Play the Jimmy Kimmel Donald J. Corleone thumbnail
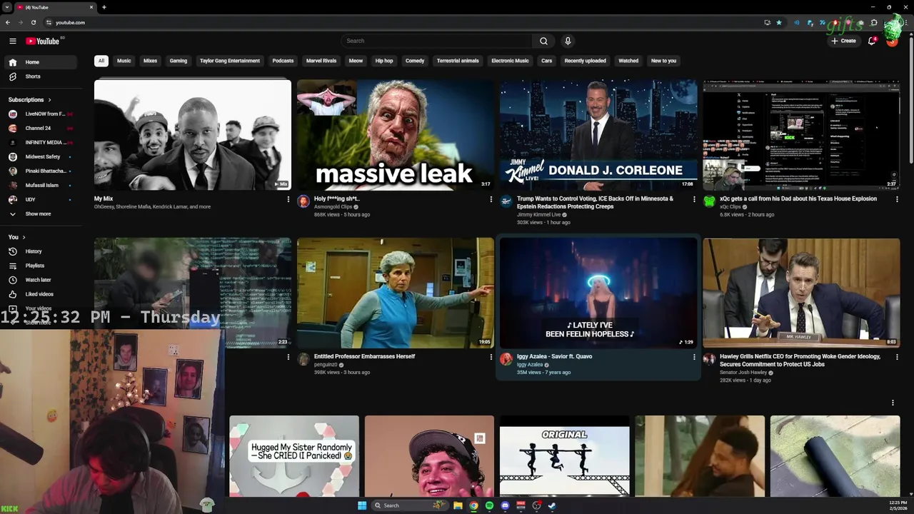The height and width of the screenshot is (514, 914). (598, 135)
